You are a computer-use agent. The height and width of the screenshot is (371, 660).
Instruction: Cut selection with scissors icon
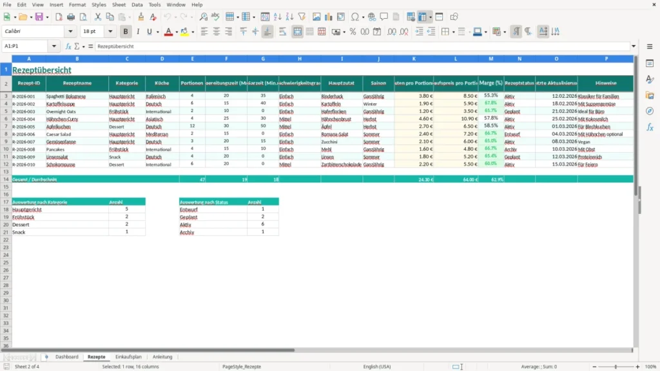(x=98, y=17)
